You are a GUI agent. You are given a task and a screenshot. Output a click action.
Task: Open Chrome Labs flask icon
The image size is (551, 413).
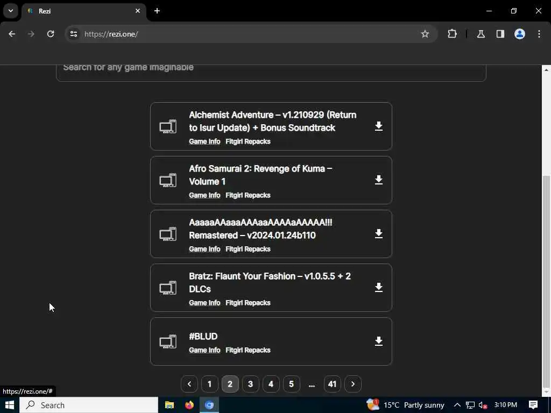[x=481, y=34]
